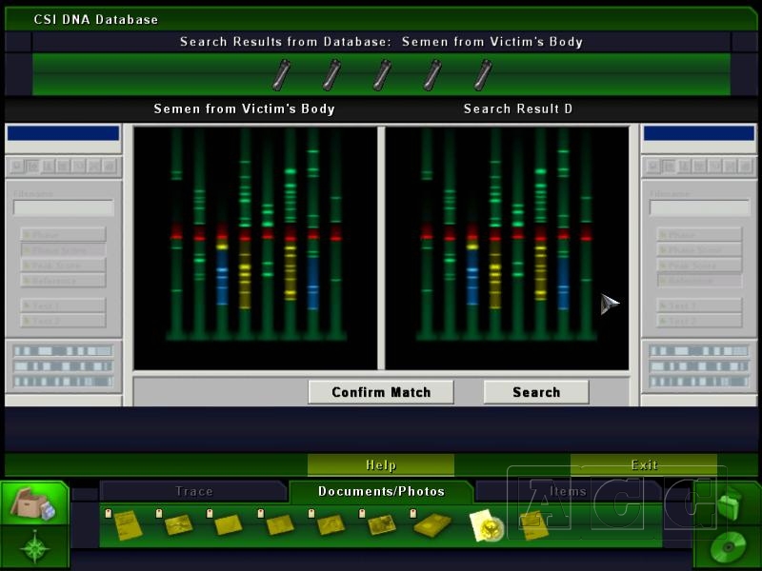Pick the third document in evidence tray
Viewport: 762px width, 571px height.
click(x=229, y=525)
